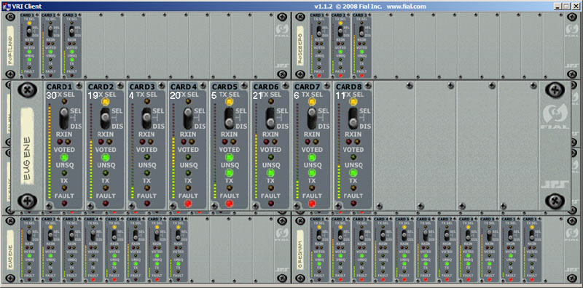Toggle SEL/DIS switch on small Eugene rack Card 6
The width and height of the screenshot is (583, 288).
[x=136, y=235]
